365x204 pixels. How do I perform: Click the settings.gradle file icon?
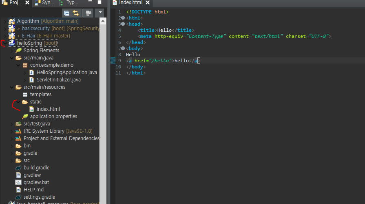(18, 197)
